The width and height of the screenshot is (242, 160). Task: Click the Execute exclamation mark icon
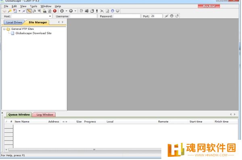(97, 11)
